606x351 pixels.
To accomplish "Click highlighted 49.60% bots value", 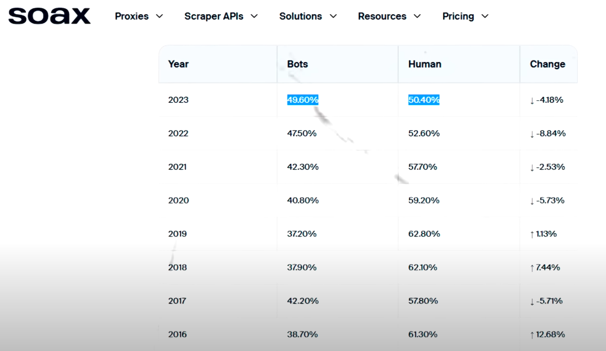I will click(302, 100).
